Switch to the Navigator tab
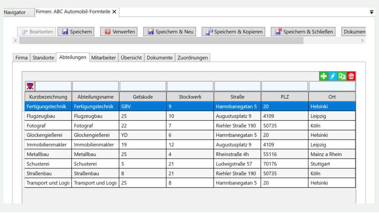Screen dimensions: 379x213 [x=19, y=12]
